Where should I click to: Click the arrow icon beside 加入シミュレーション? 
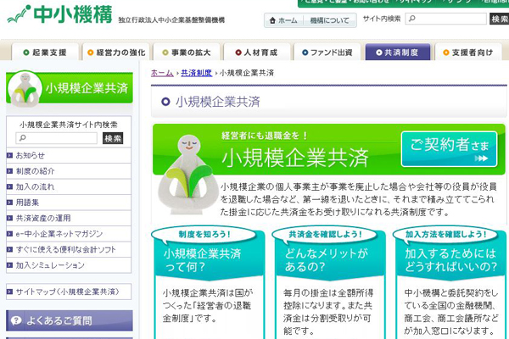(9, 265)
